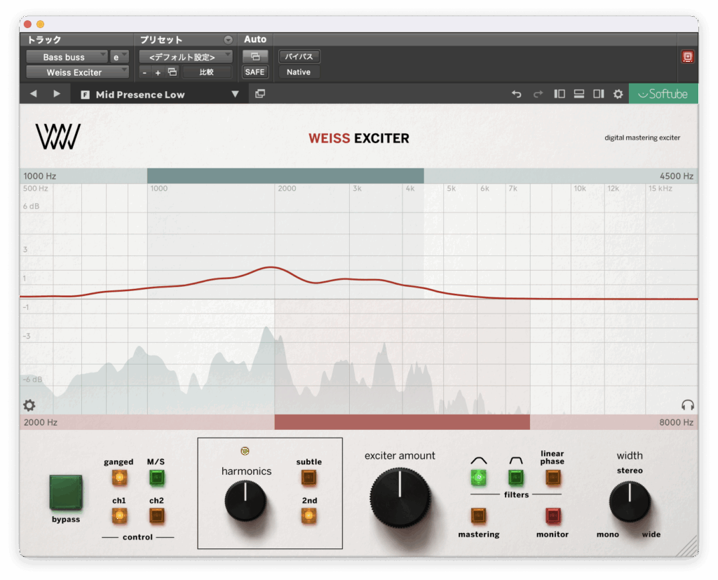Copy preset settings icon next to plus
Image resolution: width=718 pixels, height=580 pixels.
172,72
